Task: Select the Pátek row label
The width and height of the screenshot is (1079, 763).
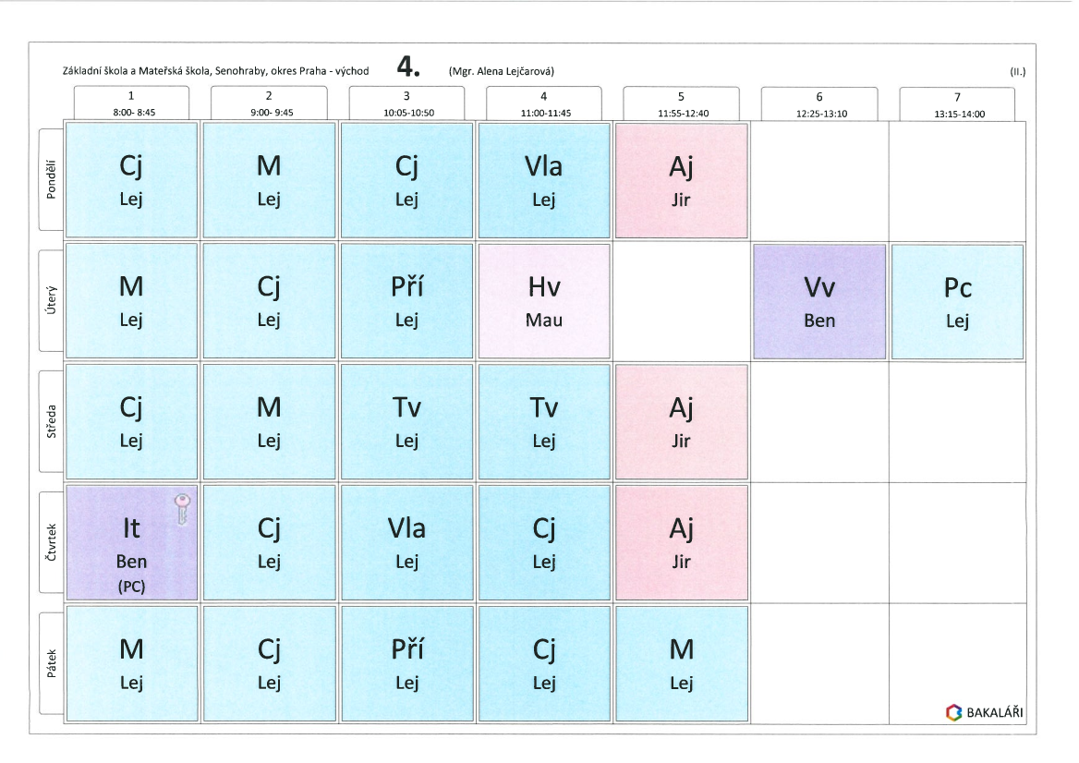Action: pyautogui.click(x=51, y=663)
